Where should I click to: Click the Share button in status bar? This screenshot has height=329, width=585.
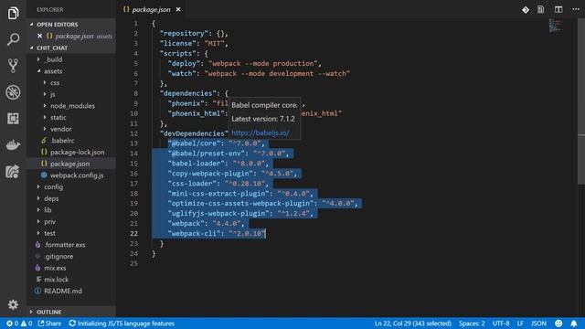point(49,324)
